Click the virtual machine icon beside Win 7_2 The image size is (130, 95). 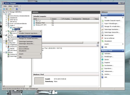coord(34,21)
